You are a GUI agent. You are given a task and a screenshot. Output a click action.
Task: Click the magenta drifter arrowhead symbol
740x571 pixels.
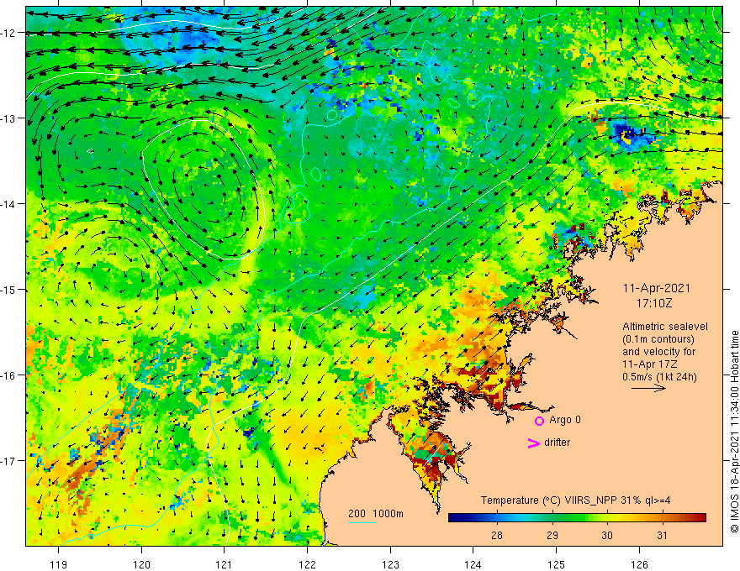[x=533, y=443]
